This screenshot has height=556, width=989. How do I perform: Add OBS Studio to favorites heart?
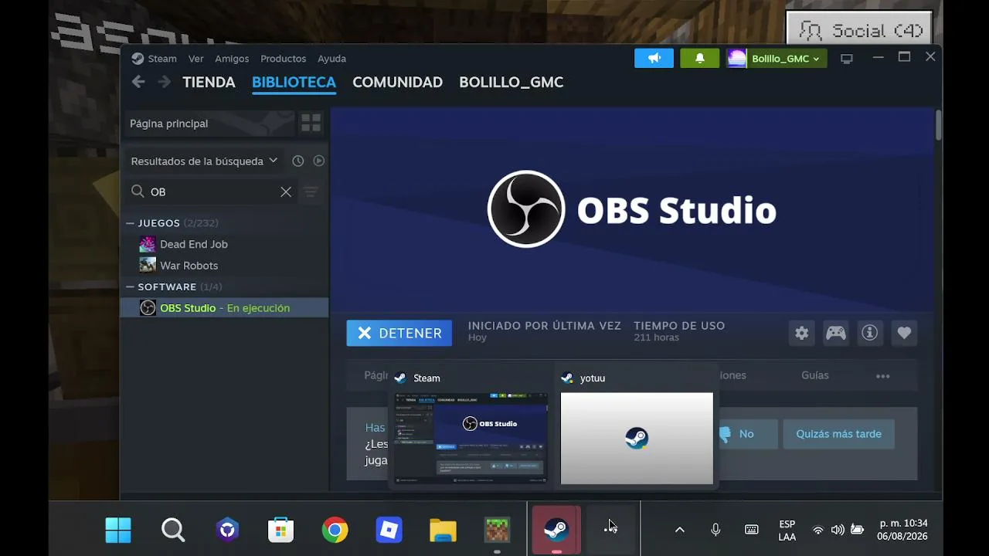click(x=904, y=333)
